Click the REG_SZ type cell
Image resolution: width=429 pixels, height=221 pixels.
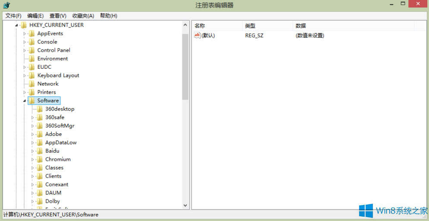point(254,35)
